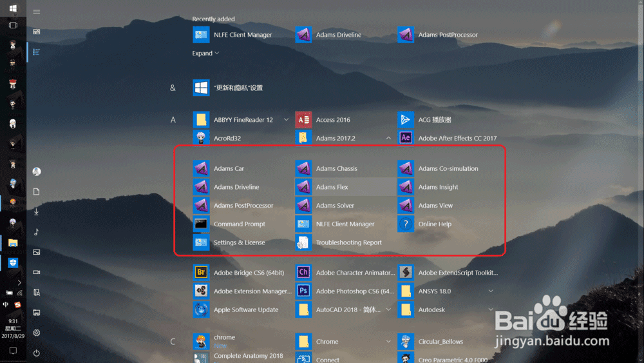Click the Power button

(x=37, y=353)
